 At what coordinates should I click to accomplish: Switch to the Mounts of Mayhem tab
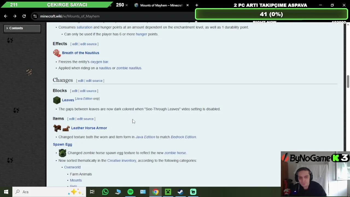click(161, 5)
